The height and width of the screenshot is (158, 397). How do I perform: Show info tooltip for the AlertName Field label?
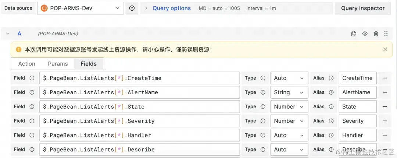tap(32, 92)
